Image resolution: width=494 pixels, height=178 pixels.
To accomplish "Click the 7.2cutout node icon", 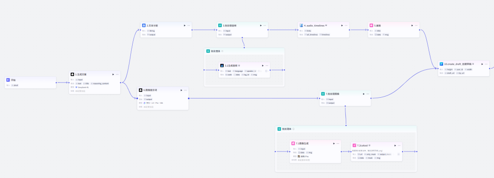I will pyautogui.click(x=354, y=146).
